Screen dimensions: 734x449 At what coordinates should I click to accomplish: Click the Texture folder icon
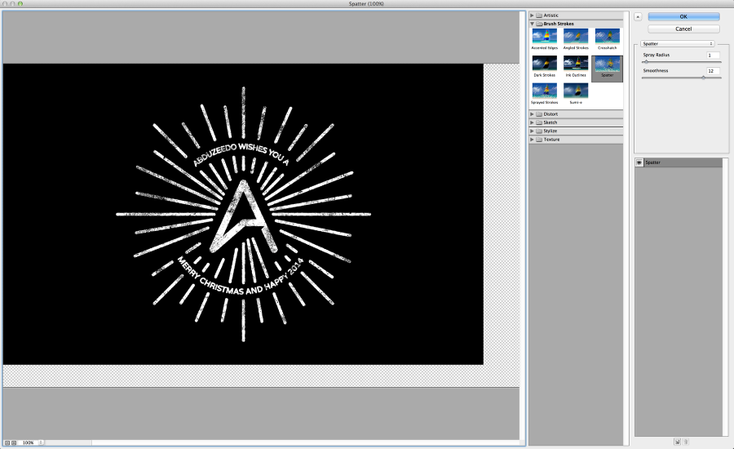pyautogui.click(x=539, y=140)
